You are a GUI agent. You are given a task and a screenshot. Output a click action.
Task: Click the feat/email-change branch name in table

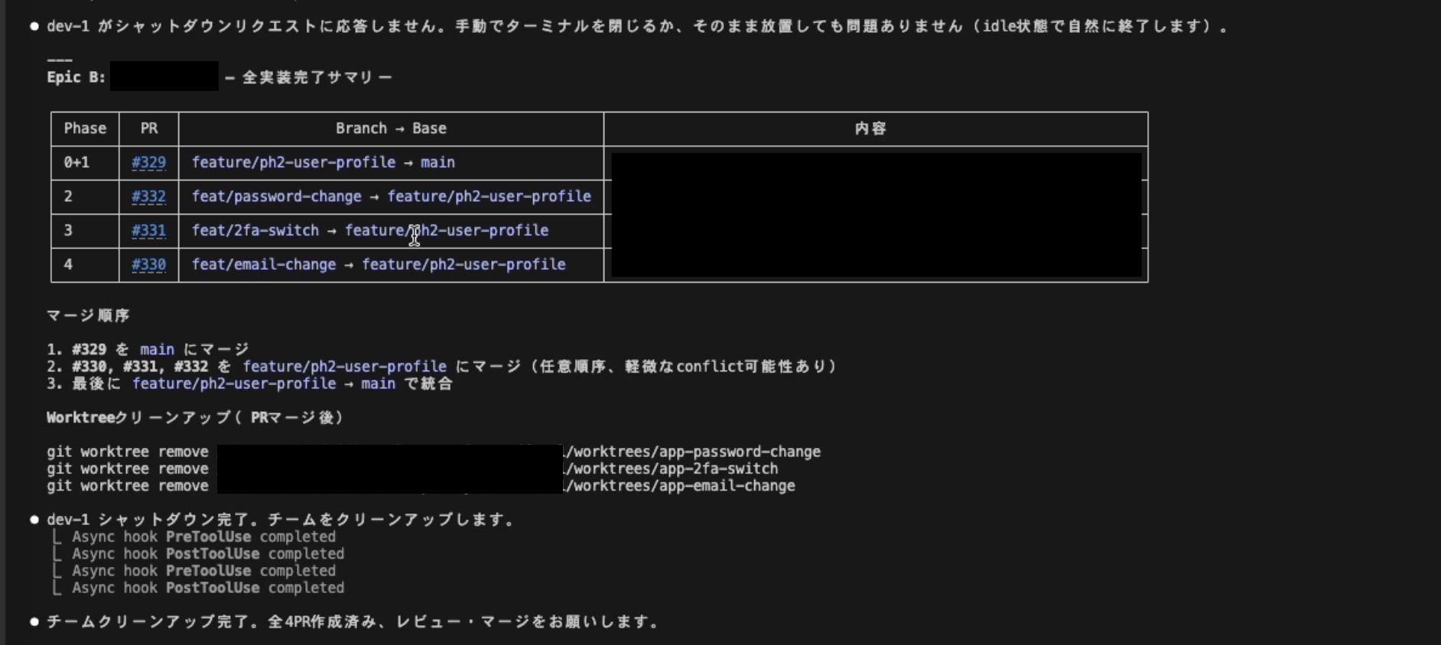264,264
